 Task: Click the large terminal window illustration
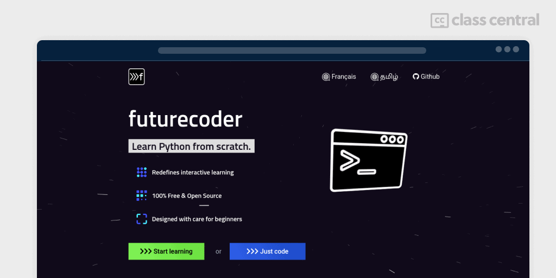[369, 160]
